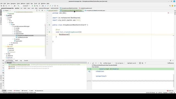
Task: Click the Commit checkmark in the Git changes toolbar
Action: 3,65
